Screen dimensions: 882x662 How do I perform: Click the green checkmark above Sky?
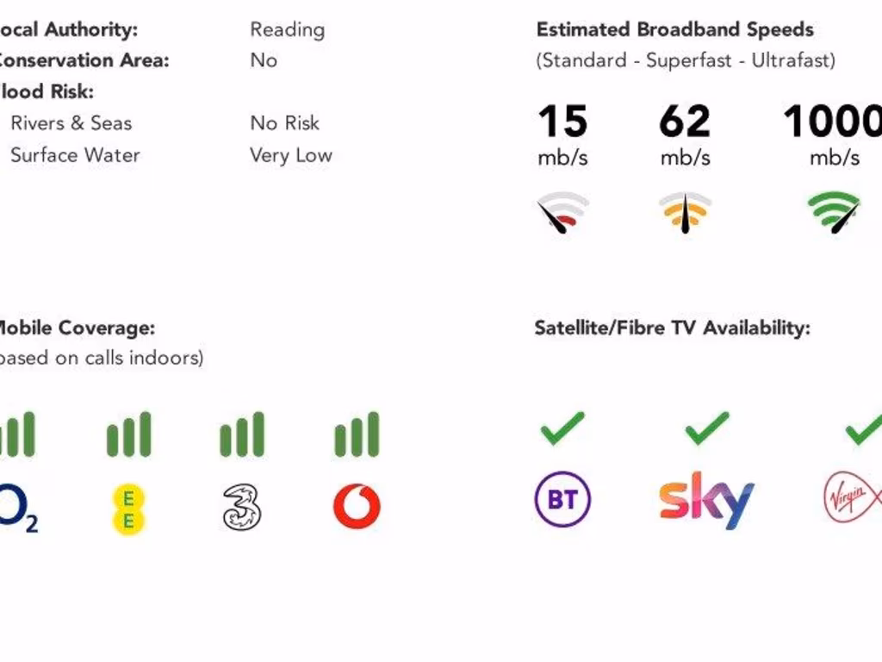pos(707,428)
